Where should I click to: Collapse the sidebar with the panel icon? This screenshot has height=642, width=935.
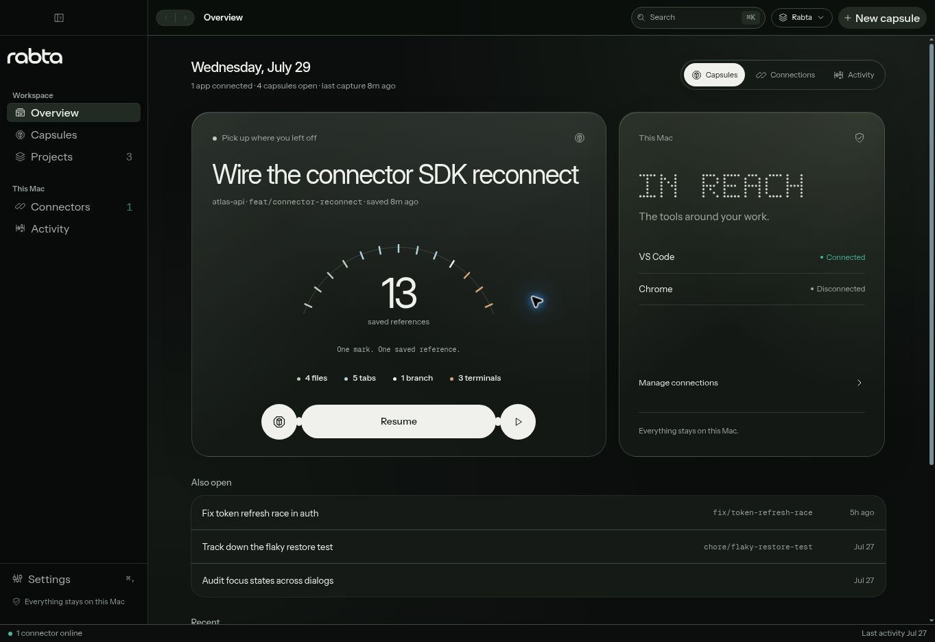coord(59,18)
